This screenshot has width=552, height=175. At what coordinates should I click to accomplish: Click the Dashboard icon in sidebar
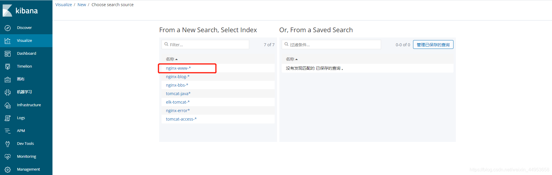(8, 54)
